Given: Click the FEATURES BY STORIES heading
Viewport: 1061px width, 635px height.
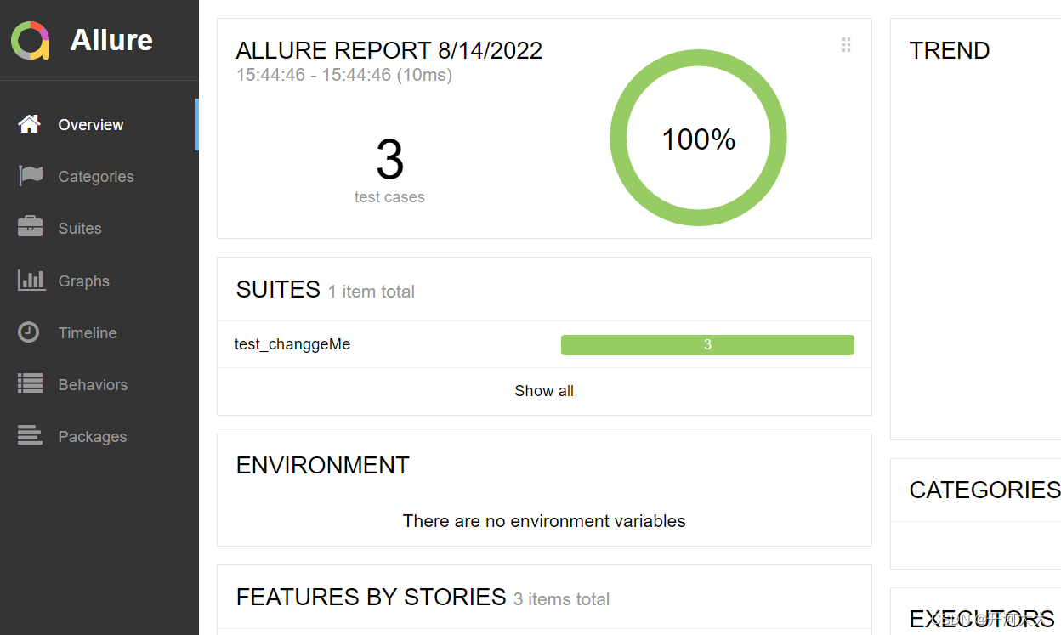Looking at the screenshot, I should pos(372,597).
